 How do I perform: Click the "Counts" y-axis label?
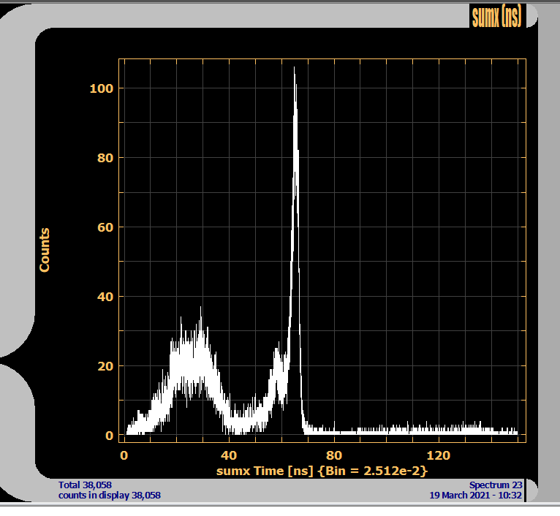[x=45, y=250]
